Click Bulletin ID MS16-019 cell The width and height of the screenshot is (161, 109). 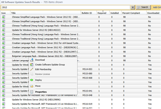pyautogui.click(x=87, y=104)
